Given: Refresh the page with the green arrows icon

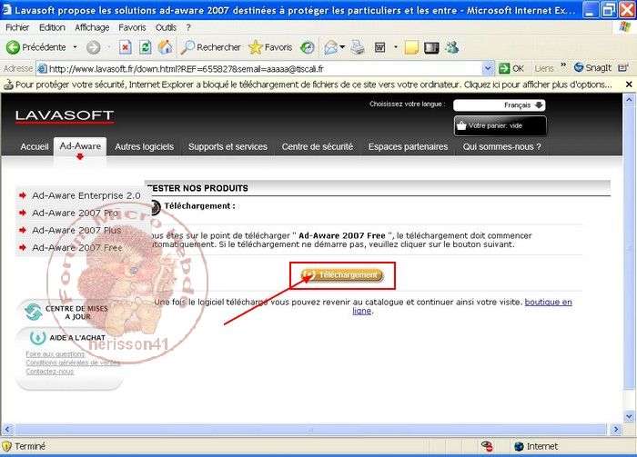Looking at the screenshot, I should [145, 47].
